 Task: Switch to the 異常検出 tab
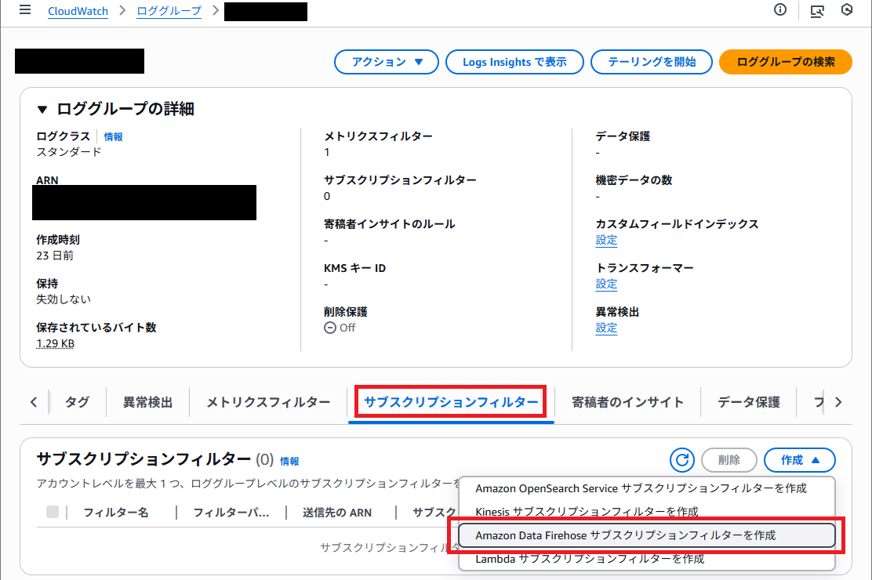(x=147, y=402)
